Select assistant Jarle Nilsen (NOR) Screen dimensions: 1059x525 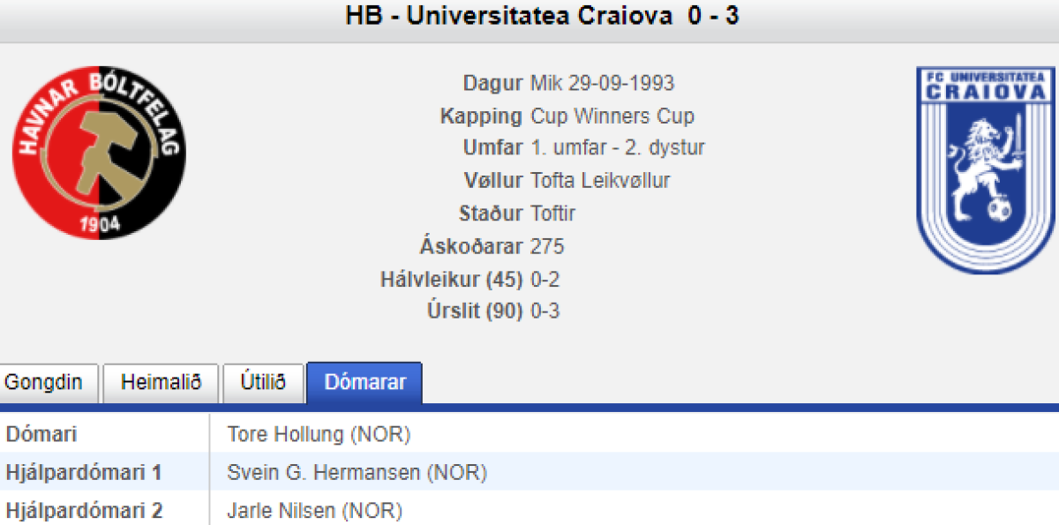314,511
